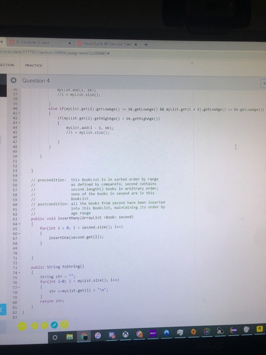Click the '// postcondition:' comment line
The image size is (266, 355).
(98, 203)
